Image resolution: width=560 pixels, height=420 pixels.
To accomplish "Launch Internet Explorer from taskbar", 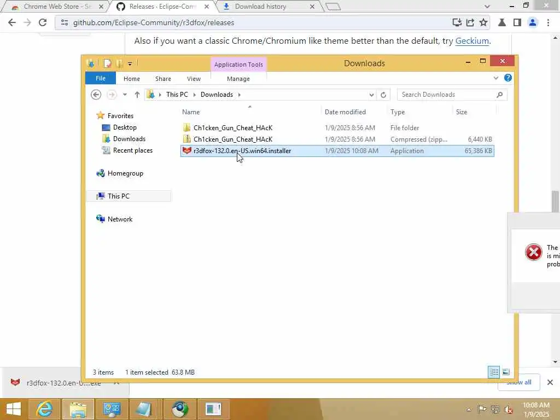I will pos(44,409).
